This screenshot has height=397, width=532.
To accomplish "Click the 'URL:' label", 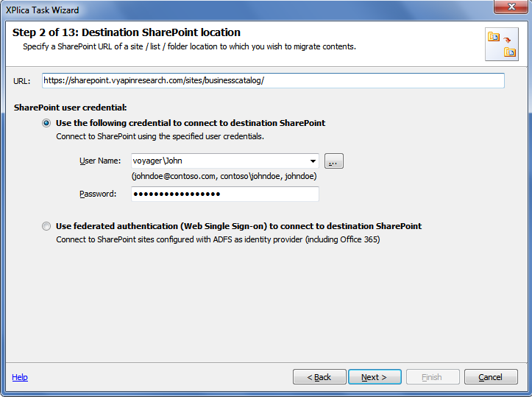I will [x=22, y=81].
